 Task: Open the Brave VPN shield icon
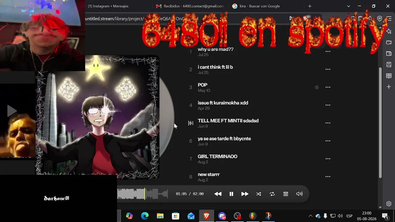[x=380, y=18]
